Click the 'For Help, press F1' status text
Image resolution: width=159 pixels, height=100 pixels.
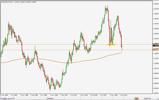(7, 98)
